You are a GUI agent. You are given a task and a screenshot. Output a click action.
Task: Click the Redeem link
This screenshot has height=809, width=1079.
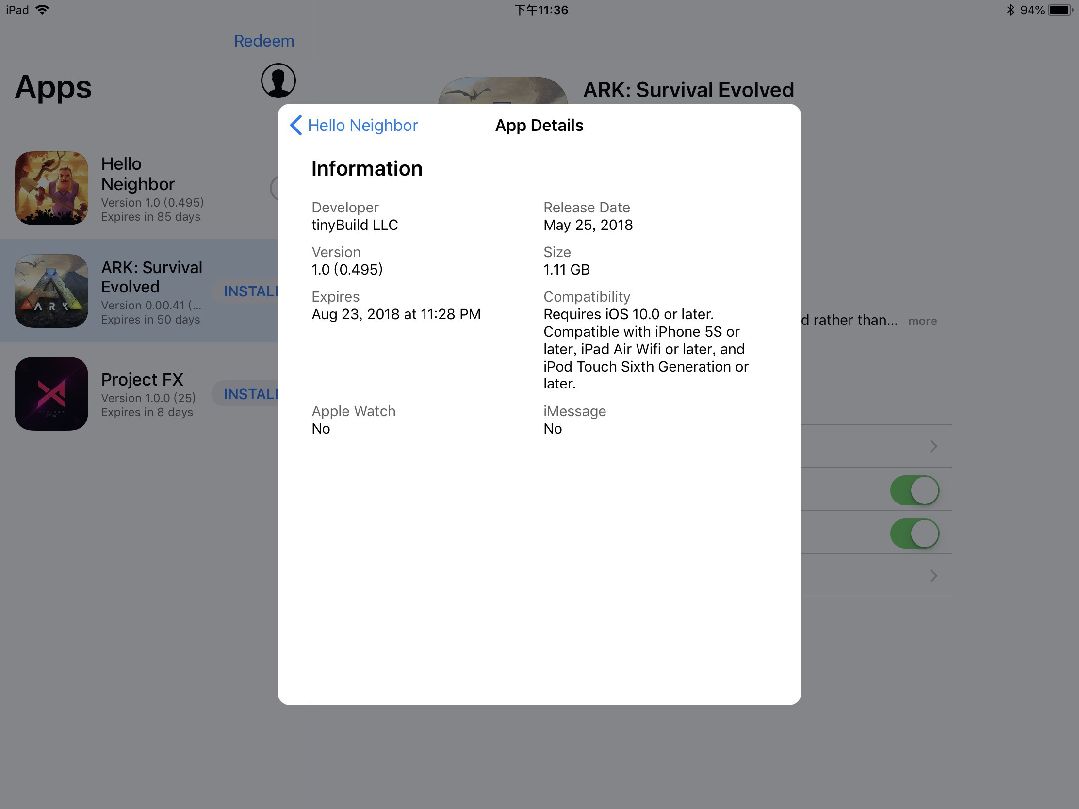point(264,41)
